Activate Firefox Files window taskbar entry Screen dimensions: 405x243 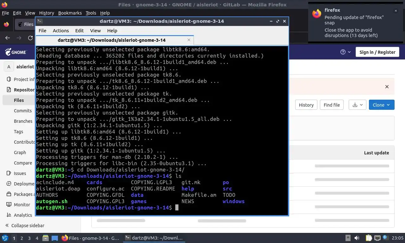[90, 238]
